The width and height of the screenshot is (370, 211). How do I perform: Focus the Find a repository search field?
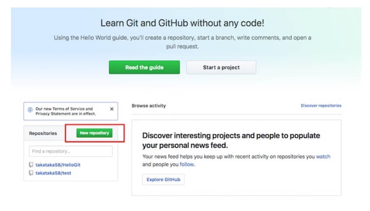(70, 151)
